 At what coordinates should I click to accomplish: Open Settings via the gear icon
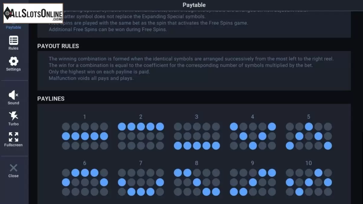13,61
